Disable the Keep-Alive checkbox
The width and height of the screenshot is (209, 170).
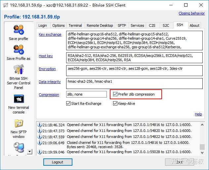tap(115, 103)
